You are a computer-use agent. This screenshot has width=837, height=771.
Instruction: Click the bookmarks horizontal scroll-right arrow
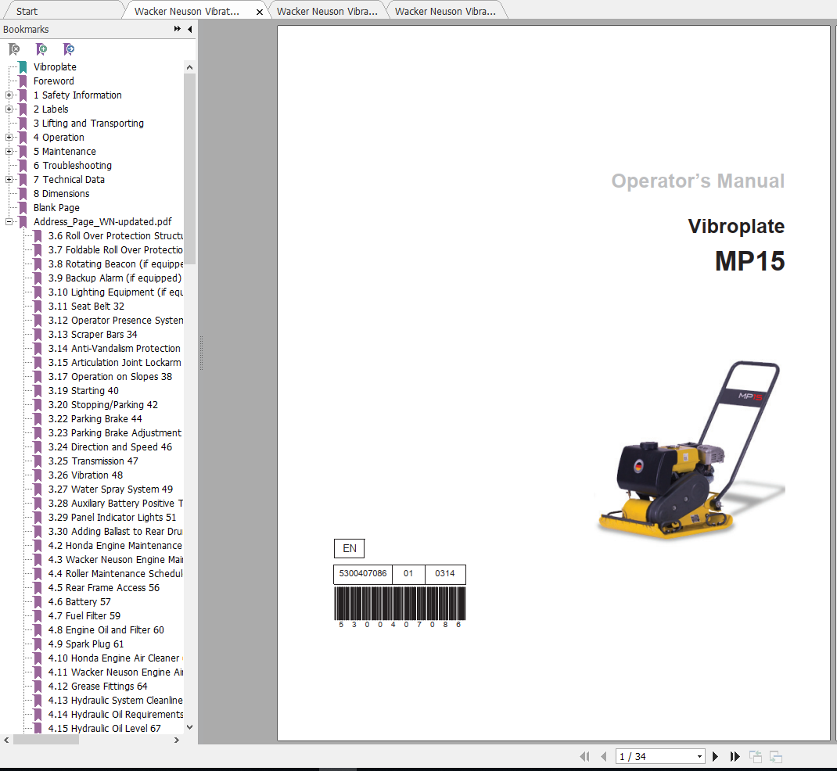177,740
